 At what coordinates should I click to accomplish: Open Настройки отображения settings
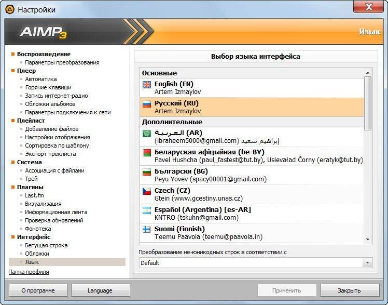[58, 137]
